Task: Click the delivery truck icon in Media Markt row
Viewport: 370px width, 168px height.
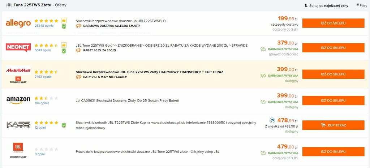Action: pos(263,76)
